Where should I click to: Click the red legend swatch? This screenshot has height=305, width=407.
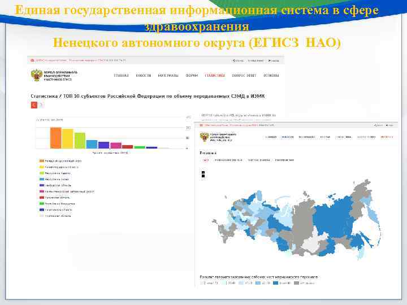pos(41,198)
